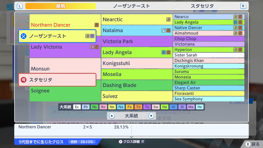Image resolution: width=263 pixels, height=148 pixels.
Task: Click the blue 父 sire icon
Action: click(24, 36)
